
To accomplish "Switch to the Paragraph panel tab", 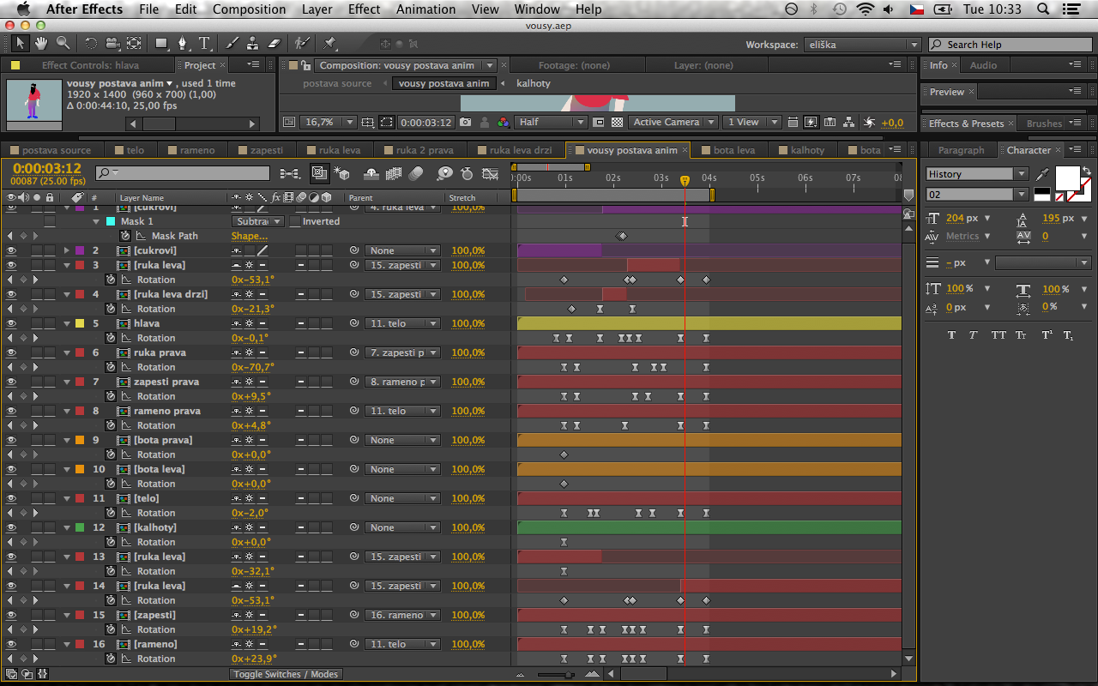I will 961,150.
